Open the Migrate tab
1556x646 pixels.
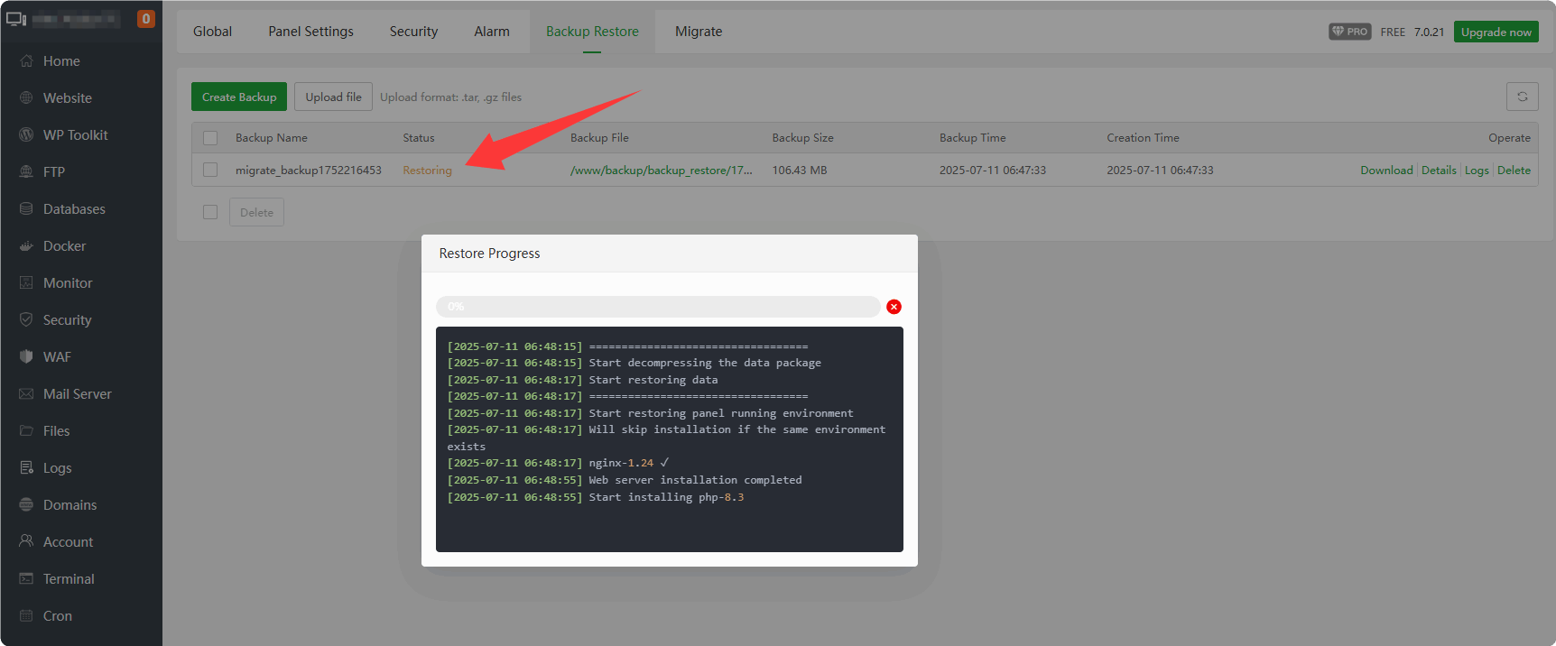pos(698,32)
